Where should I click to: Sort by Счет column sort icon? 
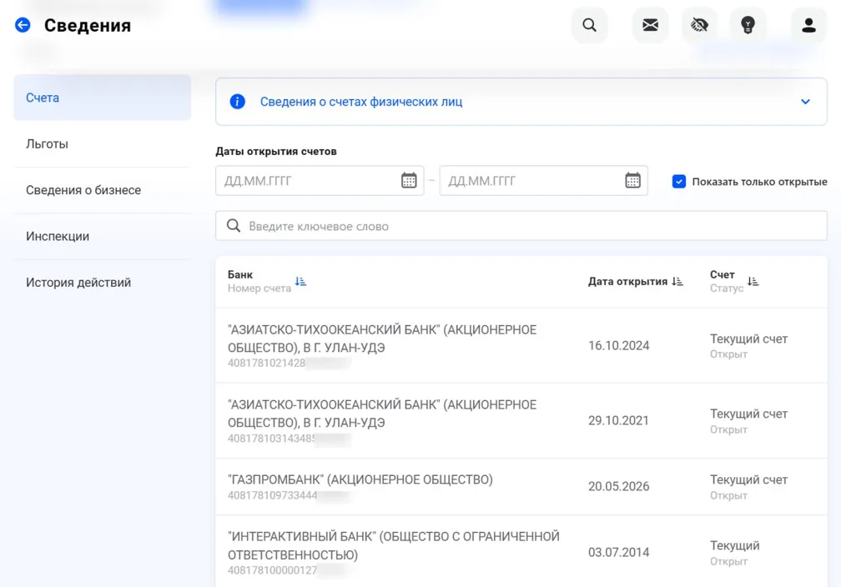753,282
